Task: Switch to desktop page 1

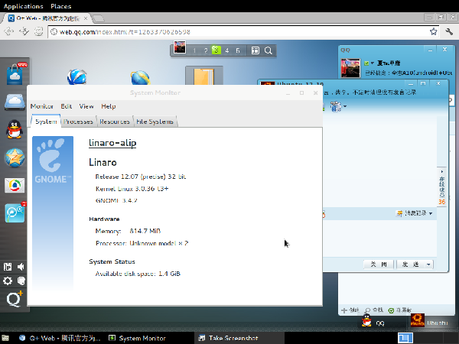Action: click(194, 50)
